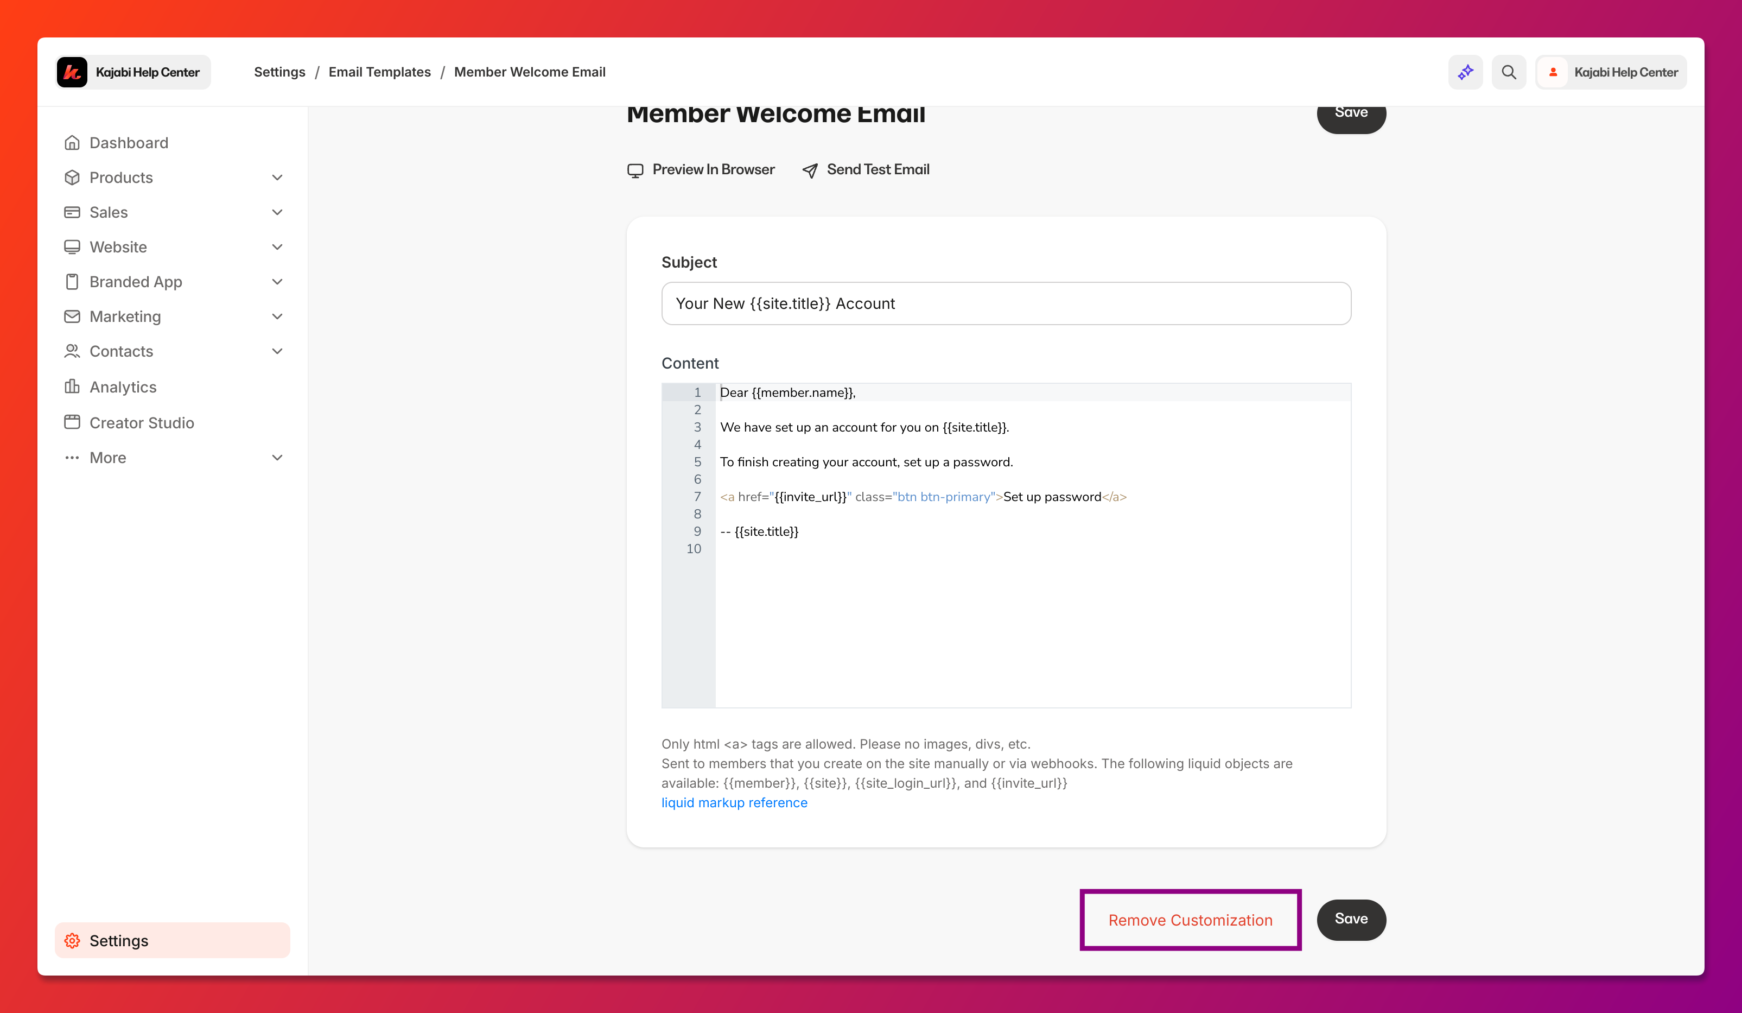Click the Sales card icon
Image resolution: width=1742 pixels, height=1013 pixels.
point(72,212)
